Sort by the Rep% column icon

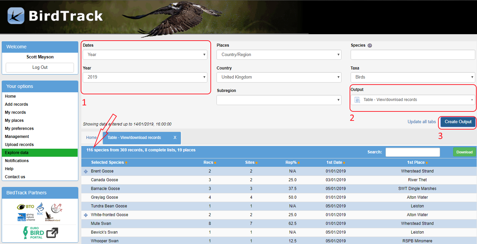pyautogui.click(x=299, y=163)
